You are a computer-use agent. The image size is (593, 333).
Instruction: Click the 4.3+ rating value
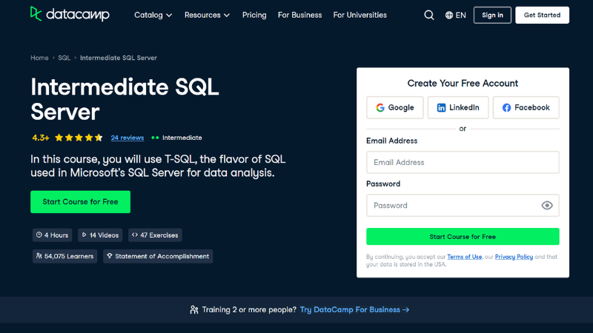(x=41, y=138)
